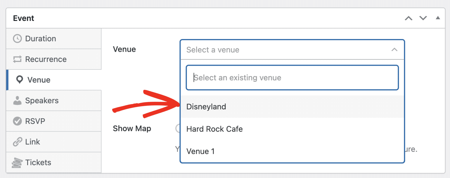Click the clock icon beside Duration
Screen dimensions: 450x178
[18, 39]
